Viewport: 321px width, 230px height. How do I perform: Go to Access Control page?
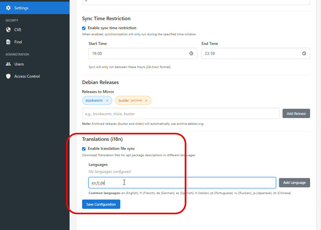tap(27, 76)
